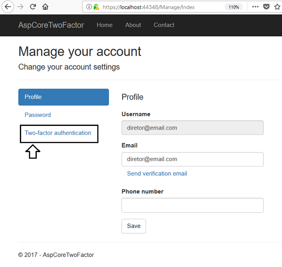The width and height of the screenshot is (282, 267).
Task: Go to the browser home page icon
Action: coord(45,7)
